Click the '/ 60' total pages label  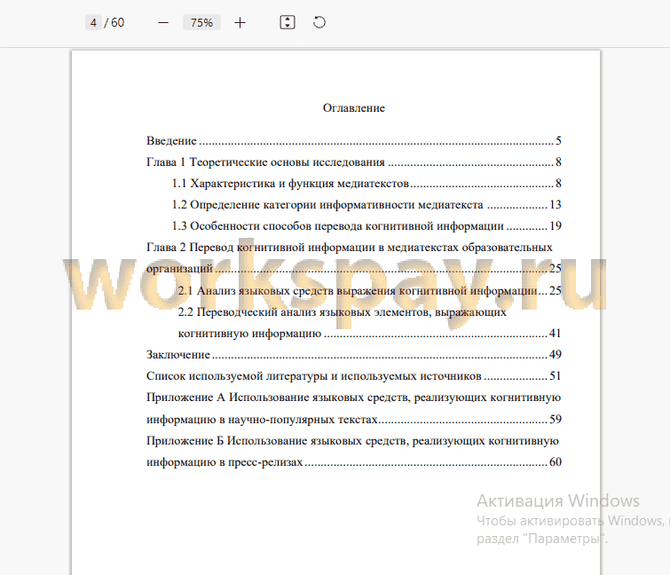pyautogui.click(x=114, y=22)
